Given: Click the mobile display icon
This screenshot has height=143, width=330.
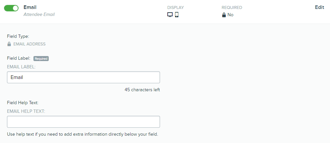Looking at the screenshot, I should pos(177,15).
